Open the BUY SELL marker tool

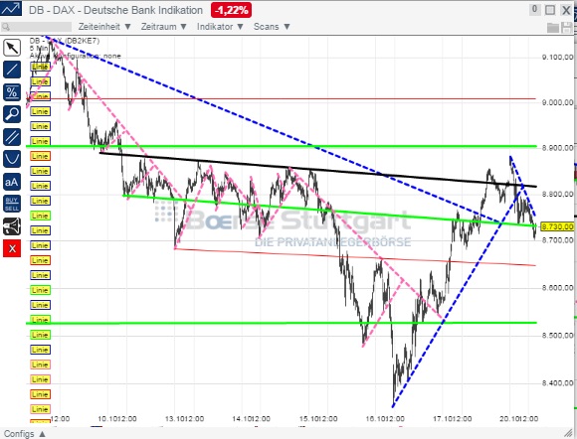[12, 204]
